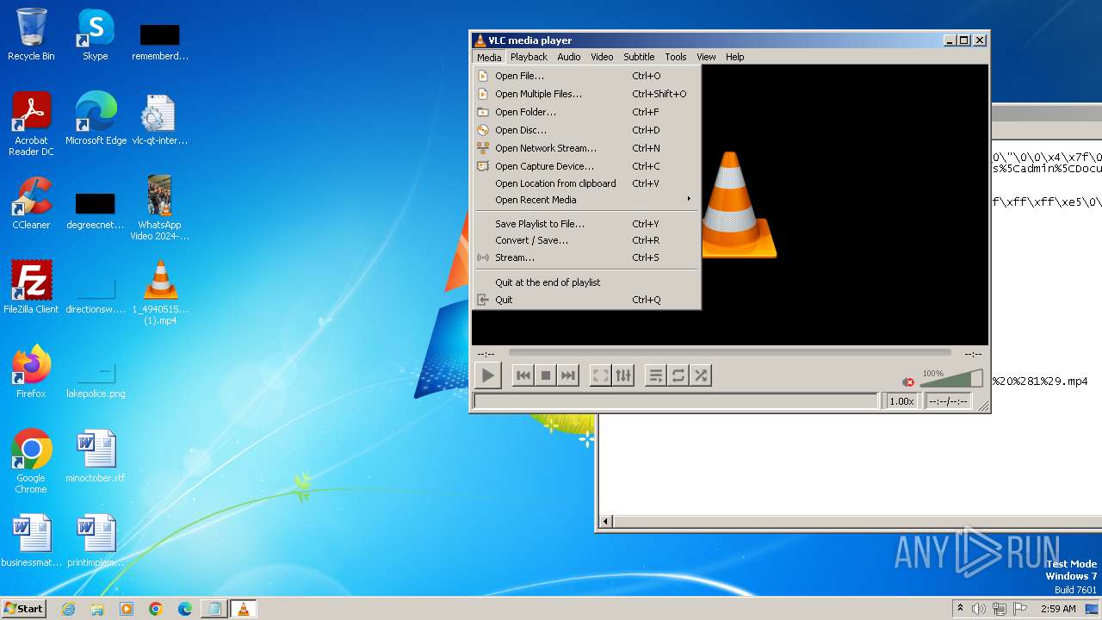
Task: Open Windows Explorer folder in taskbar
Action: (x=97, y=609)
